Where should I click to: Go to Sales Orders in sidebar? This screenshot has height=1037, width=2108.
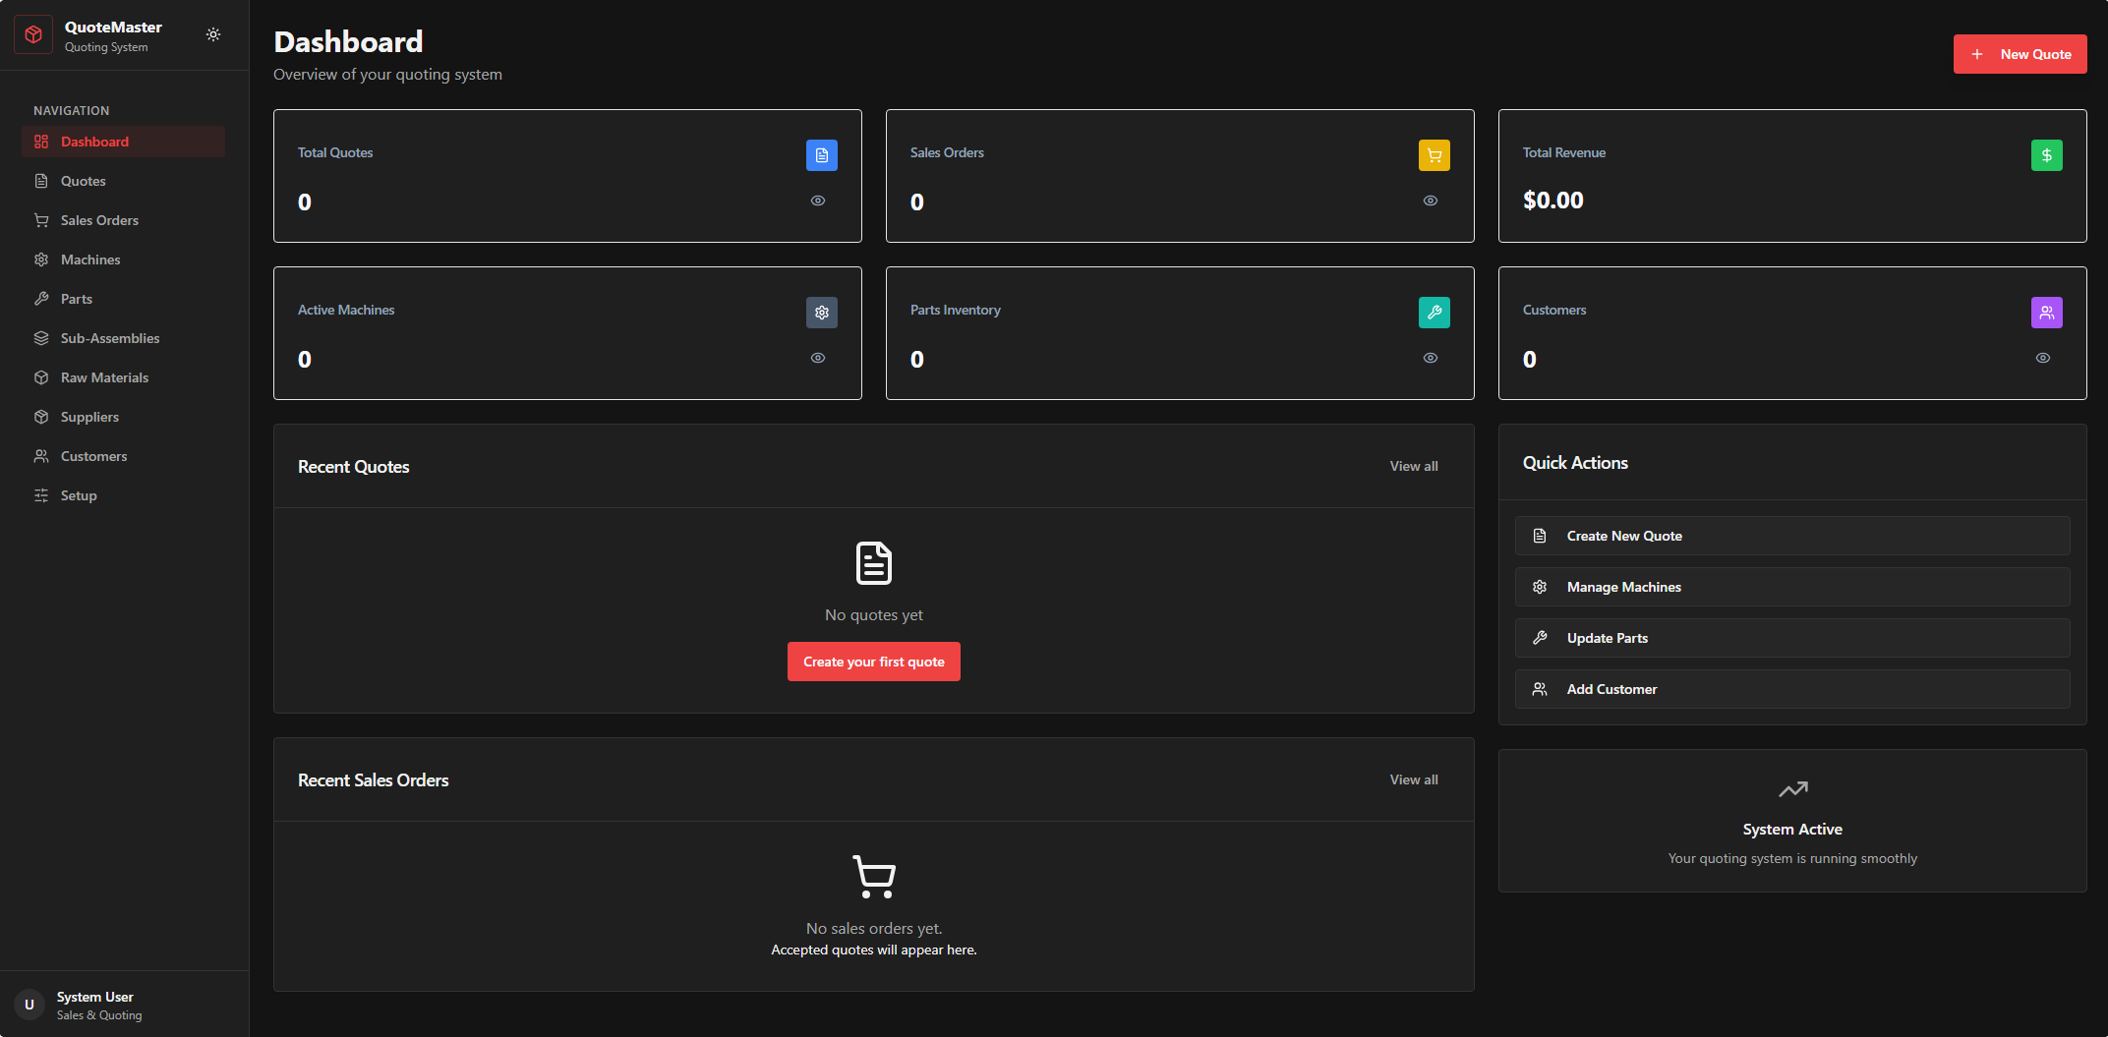click(123, 220)
